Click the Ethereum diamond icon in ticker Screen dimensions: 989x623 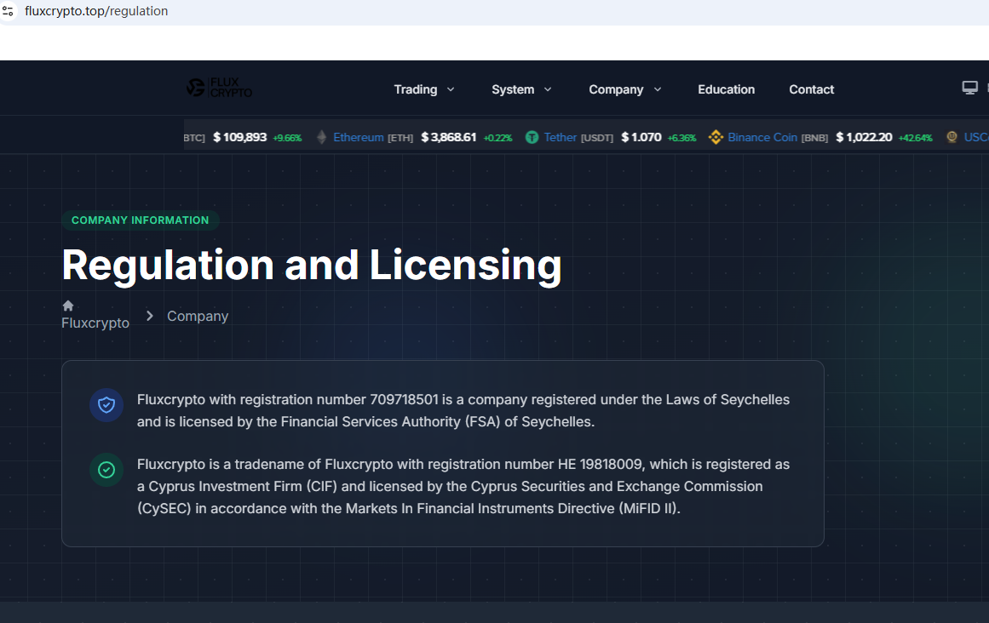321,137
